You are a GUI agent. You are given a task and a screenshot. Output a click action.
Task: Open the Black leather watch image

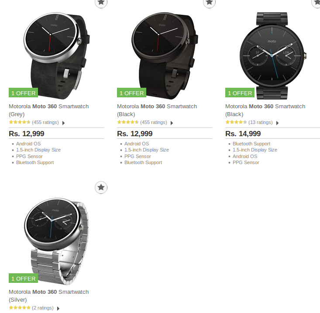[x=165, y=56]
